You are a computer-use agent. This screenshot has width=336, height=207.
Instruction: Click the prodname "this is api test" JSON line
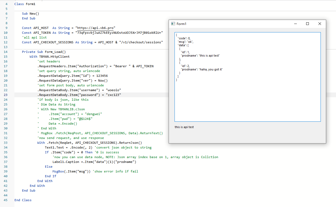coord(200,56)
